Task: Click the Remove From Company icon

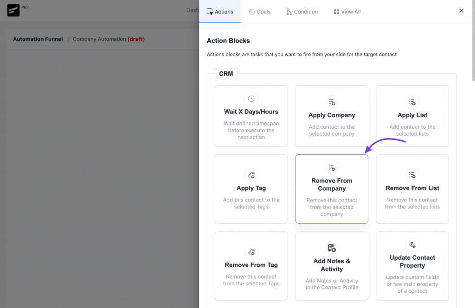Action: (x=332, y=167)
